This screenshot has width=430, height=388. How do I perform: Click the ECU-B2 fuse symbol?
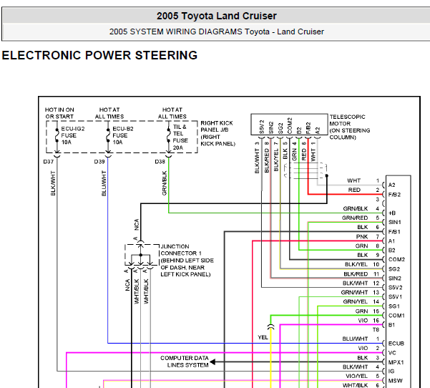[108, 135]
